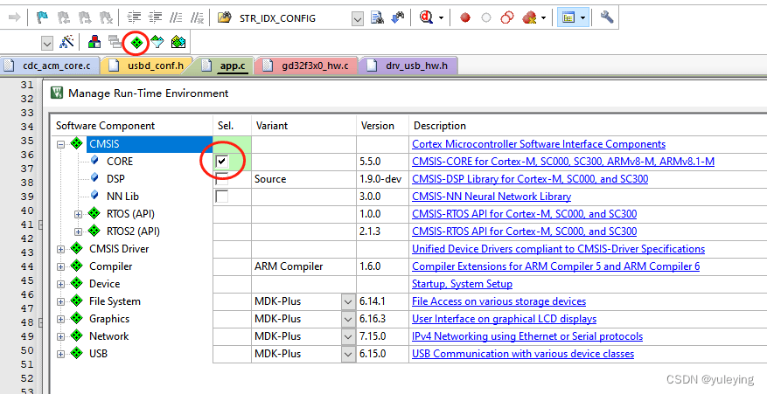Open the window layout icon
The width and height of the screenshot is (767, 394).
568,18
